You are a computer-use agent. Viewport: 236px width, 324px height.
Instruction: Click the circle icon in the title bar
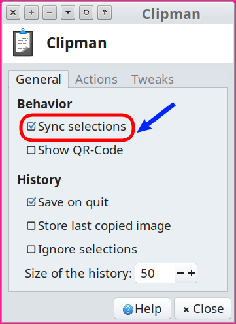[86, 12]
